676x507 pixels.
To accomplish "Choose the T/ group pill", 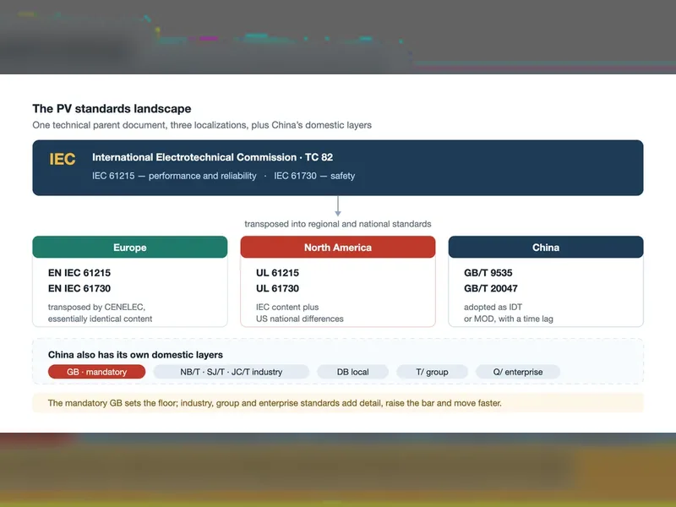I will (x=432, y=372).
